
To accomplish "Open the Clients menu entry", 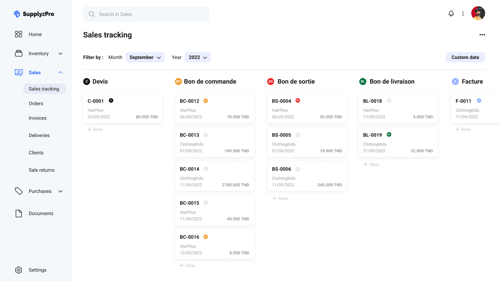I will [x=36, y=153].
